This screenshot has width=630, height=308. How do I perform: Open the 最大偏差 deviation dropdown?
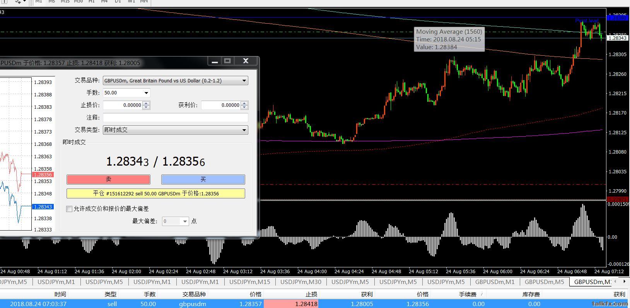click(185, 221)
